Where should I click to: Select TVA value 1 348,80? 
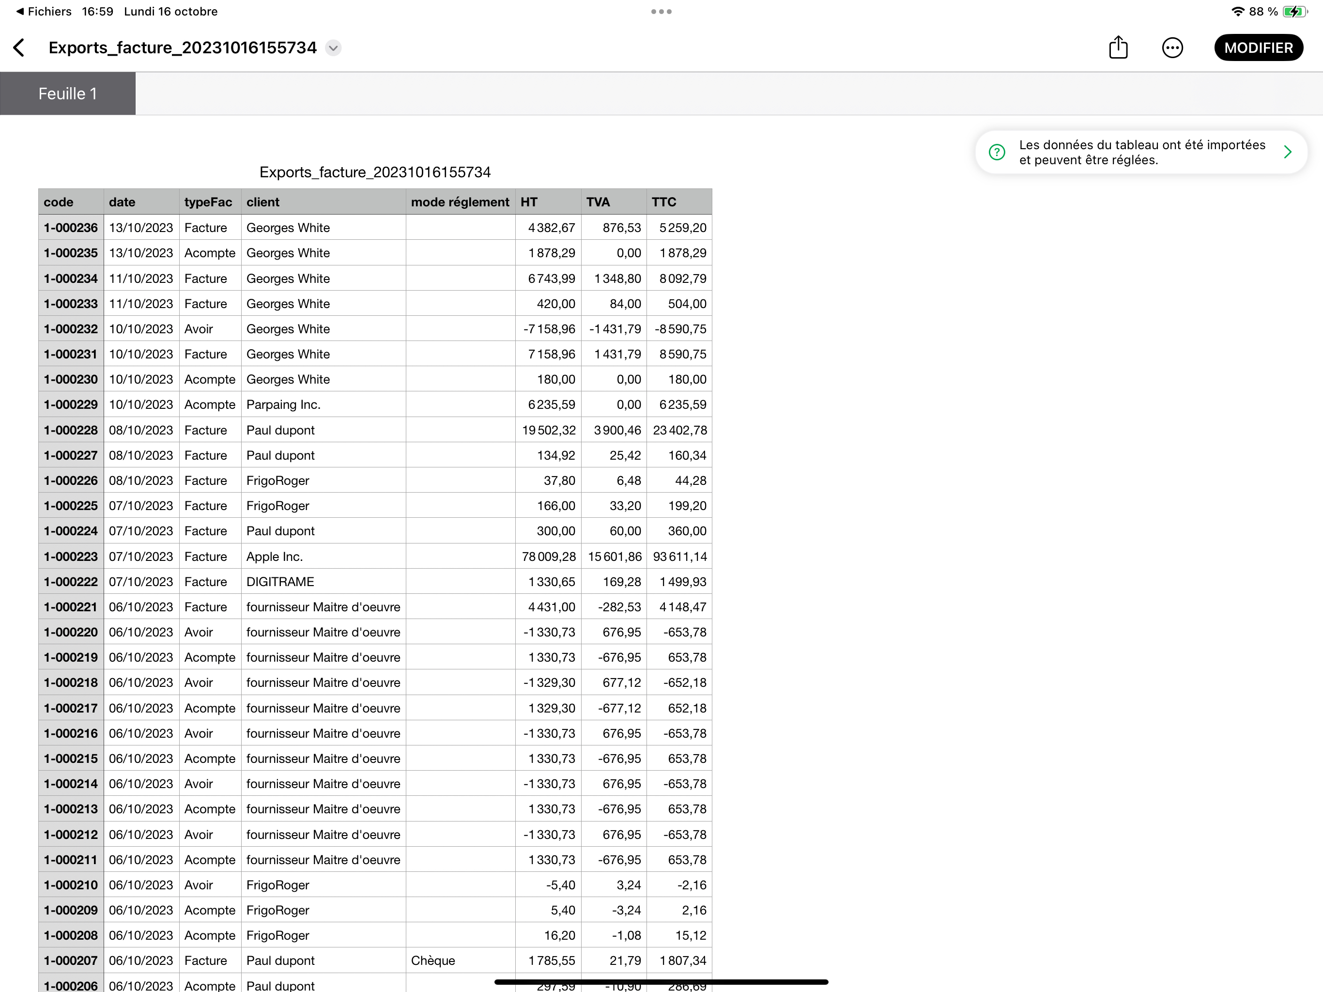coord(614,278)
